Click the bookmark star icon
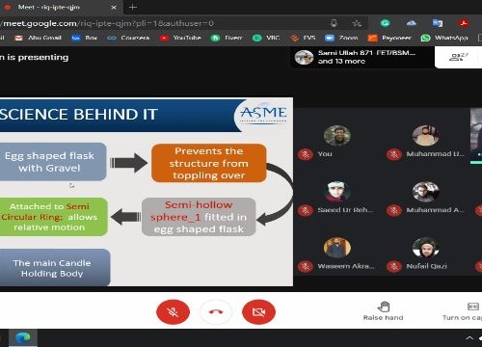This screenshot has height=347, width=482. 357,23
